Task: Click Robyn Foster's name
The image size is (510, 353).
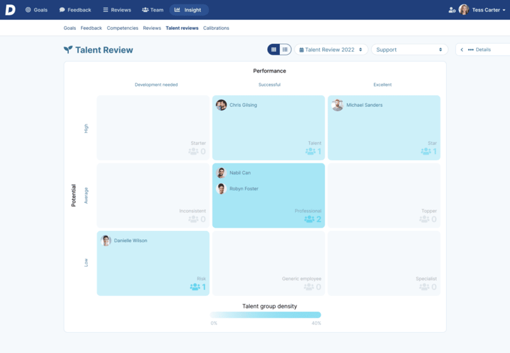Action: tap(244, 189)
